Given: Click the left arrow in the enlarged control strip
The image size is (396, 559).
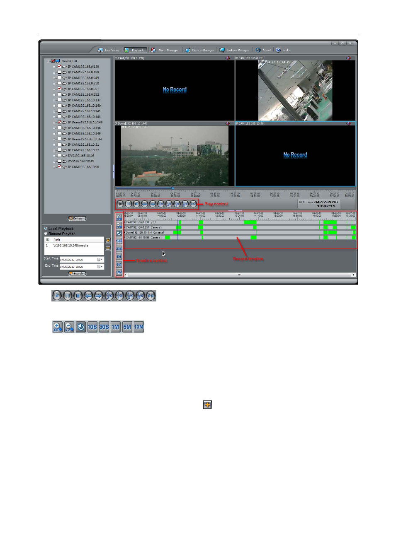Looking at the screenshot, I should click(88, 296).
